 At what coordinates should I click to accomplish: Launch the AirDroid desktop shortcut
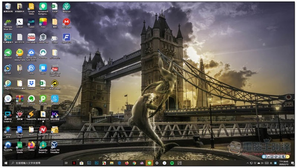click(8, 54)
